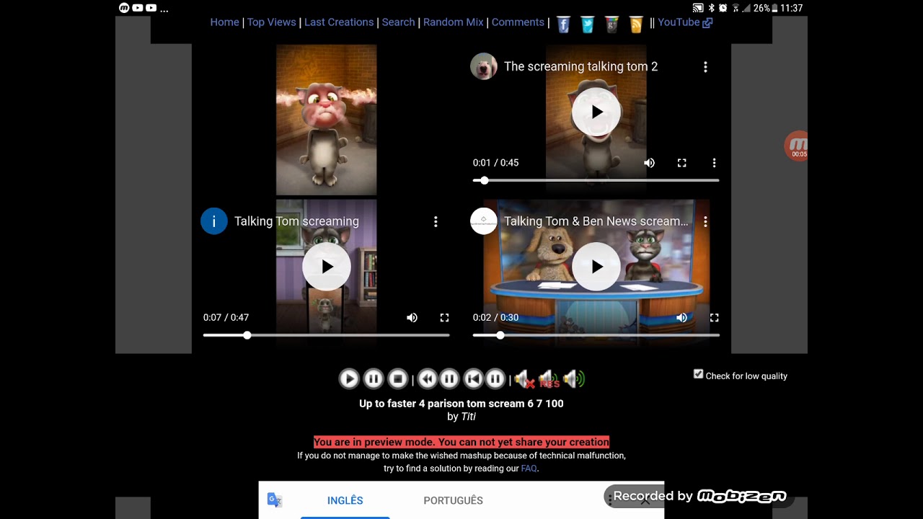Open the RSS feed cup icon
923x519 pixels.
point(636,24)
